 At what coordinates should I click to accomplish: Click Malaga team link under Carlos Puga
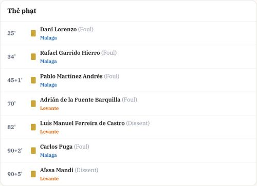point(48,155)
